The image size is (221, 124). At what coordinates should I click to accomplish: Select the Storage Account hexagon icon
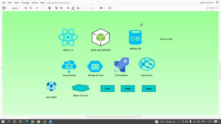point(95,66)
